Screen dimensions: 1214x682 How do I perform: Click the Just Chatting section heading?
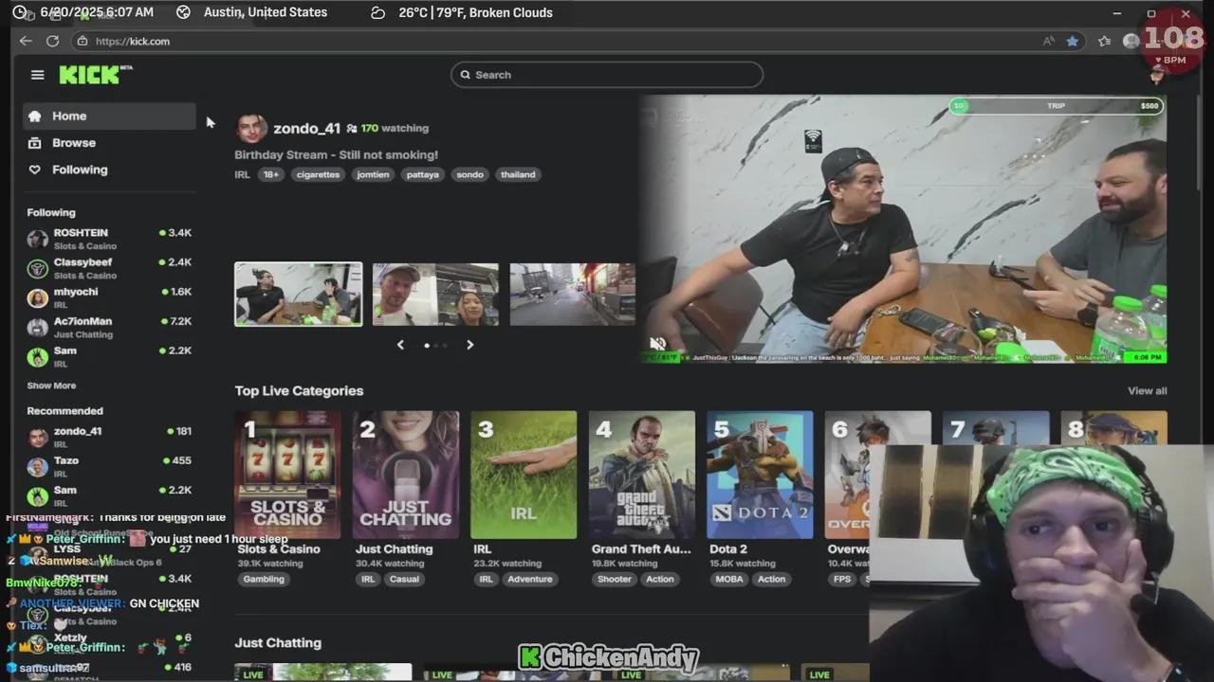pos(278,643)
